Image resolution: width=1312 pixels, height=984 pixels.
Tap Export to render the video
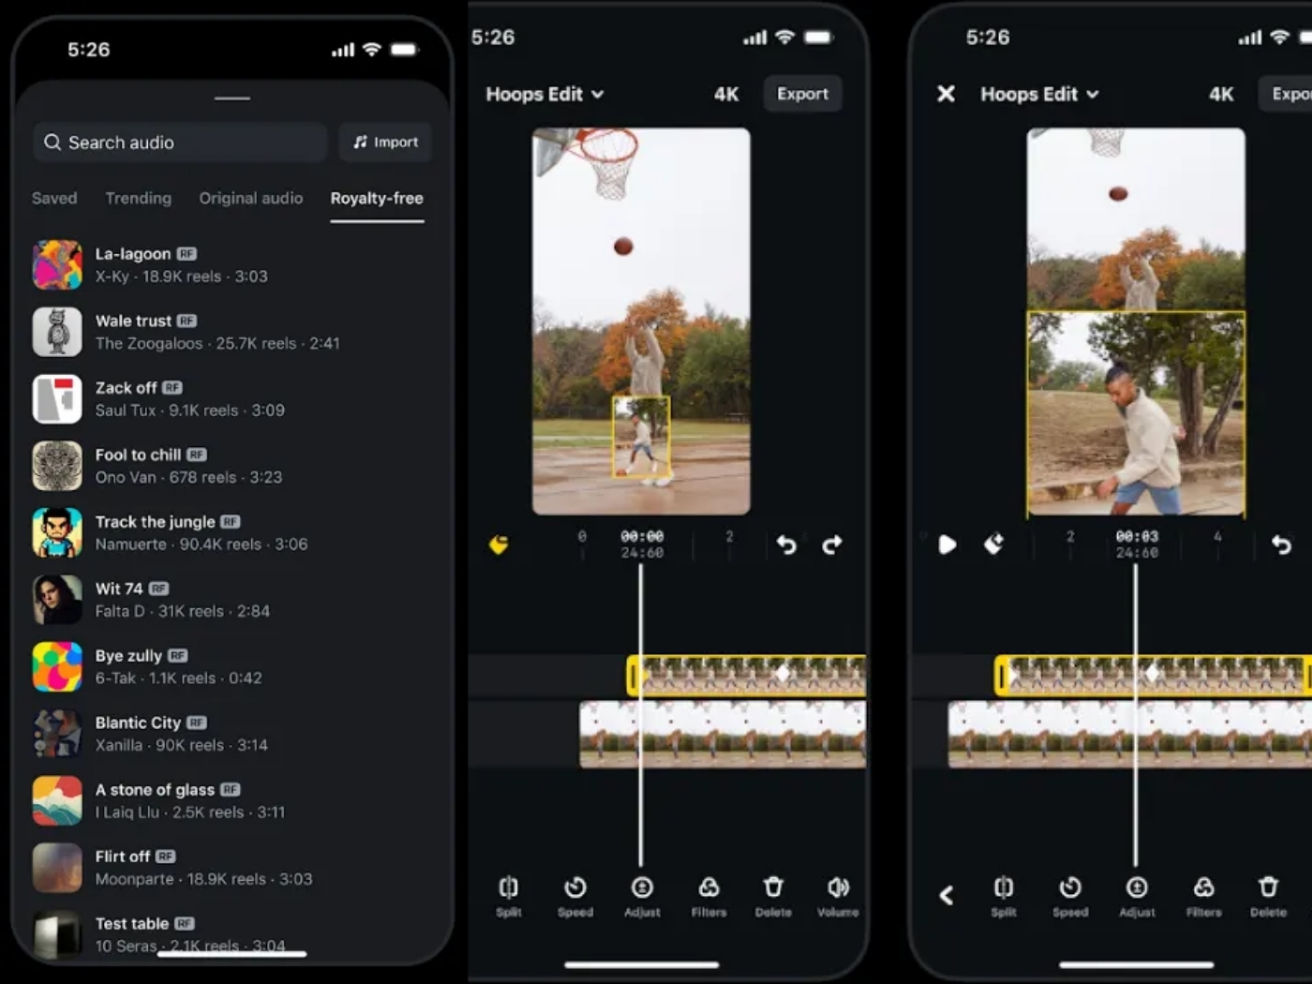click(801, 94)
